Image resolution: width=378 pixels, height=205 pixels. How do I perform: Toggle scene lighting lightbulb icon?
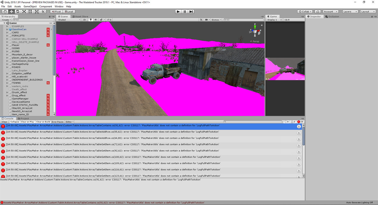click(91, 20)
